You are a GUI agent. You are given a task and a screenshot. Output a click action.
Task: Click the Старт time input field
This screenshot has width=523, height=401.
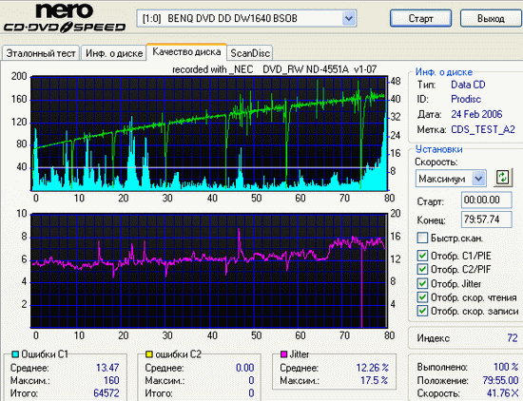pos(487,200)
